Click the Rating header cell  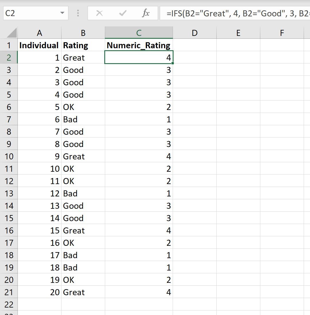coord(83,45)
